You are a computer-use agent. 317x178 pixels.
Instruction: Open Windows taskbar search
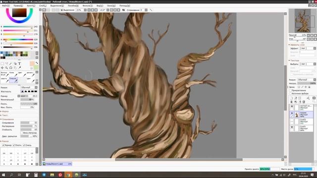[11, 175]
